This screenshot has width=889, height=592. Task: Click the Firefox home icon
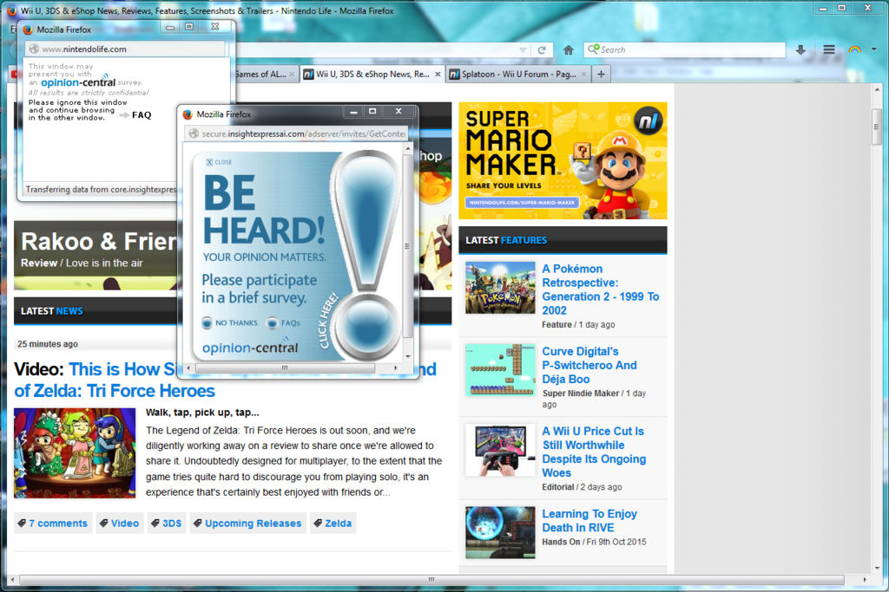pyautogui.click(x=568, y=50)
